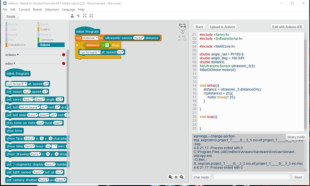The image size is (310, 186).
Task: Select the Control block category
Action: click(44, 30)
